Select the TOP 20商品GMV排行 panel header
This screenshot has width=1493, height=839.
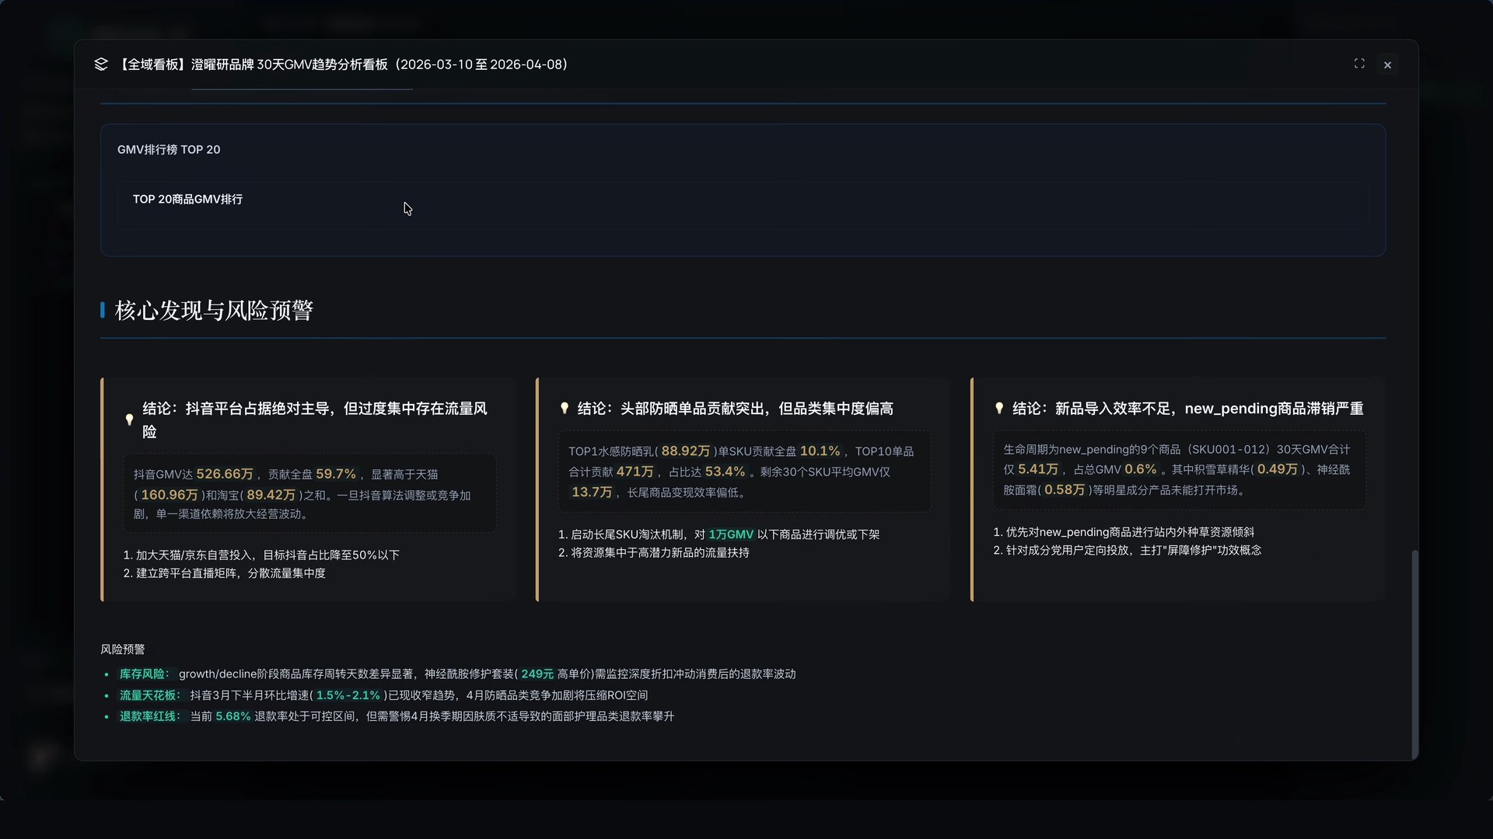click(x=187, y=199)
